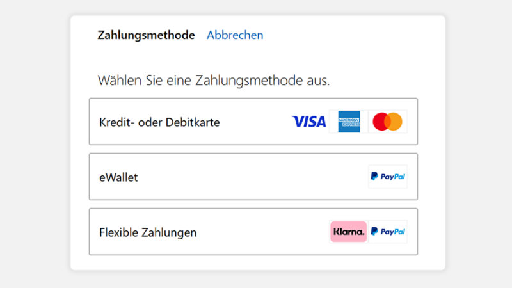Click the orange circle of Mastercard logo
512x288 pixels.
point(394,122)
